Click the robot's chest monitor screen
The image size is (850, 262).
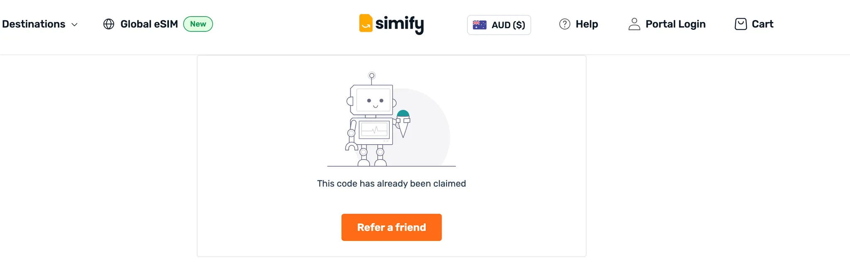(x=374, y=130)
